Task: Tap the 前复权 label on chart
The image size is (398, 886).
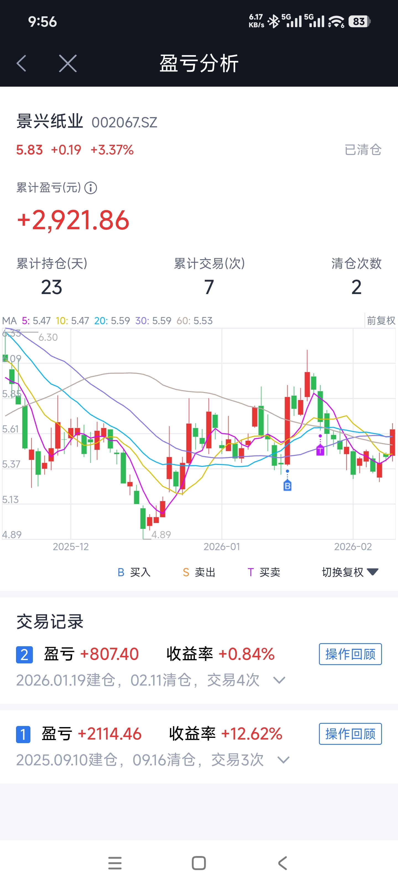Action: [x=381, y=321]
